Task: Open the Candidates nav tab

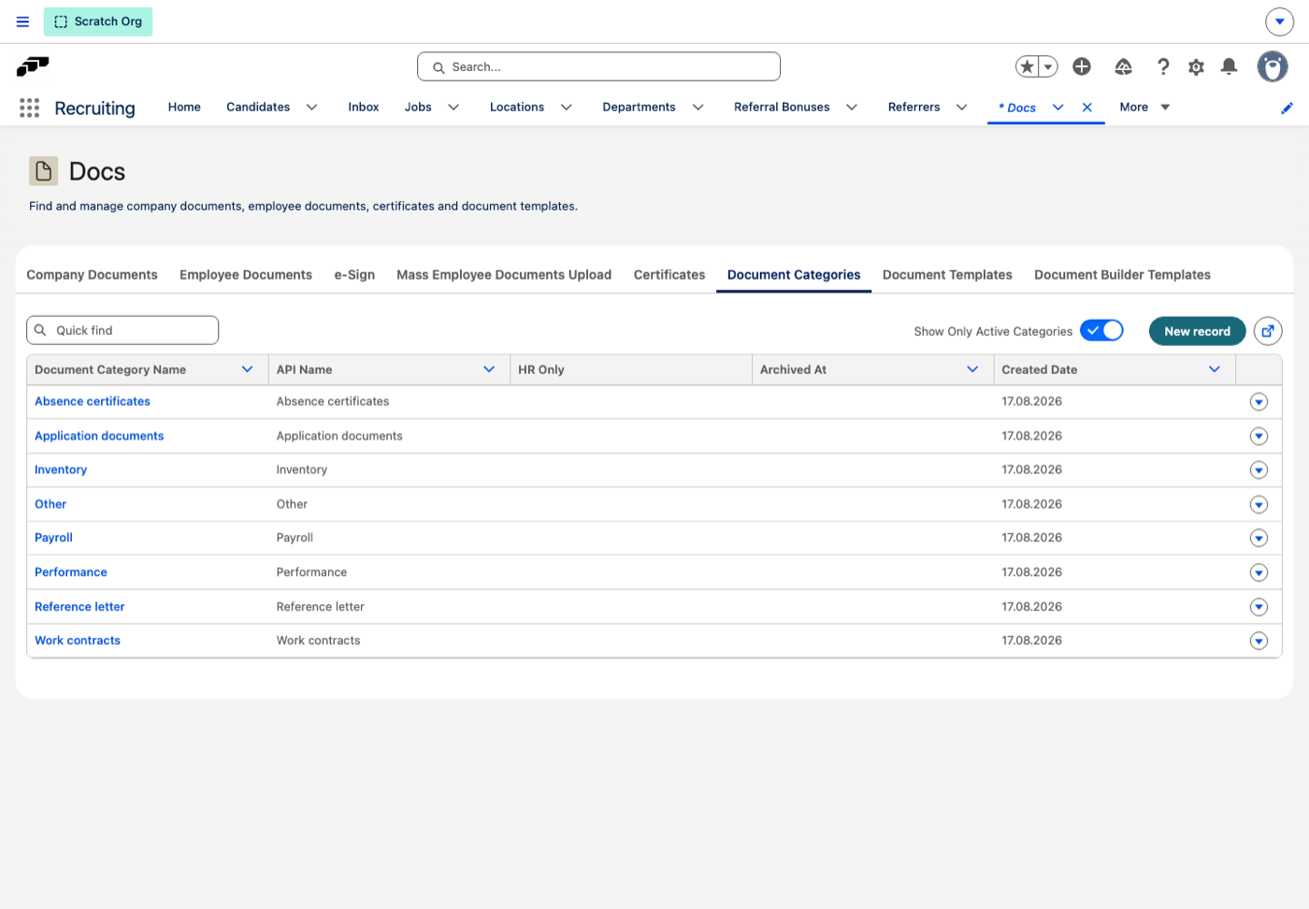Action: (x=258, y=108)
